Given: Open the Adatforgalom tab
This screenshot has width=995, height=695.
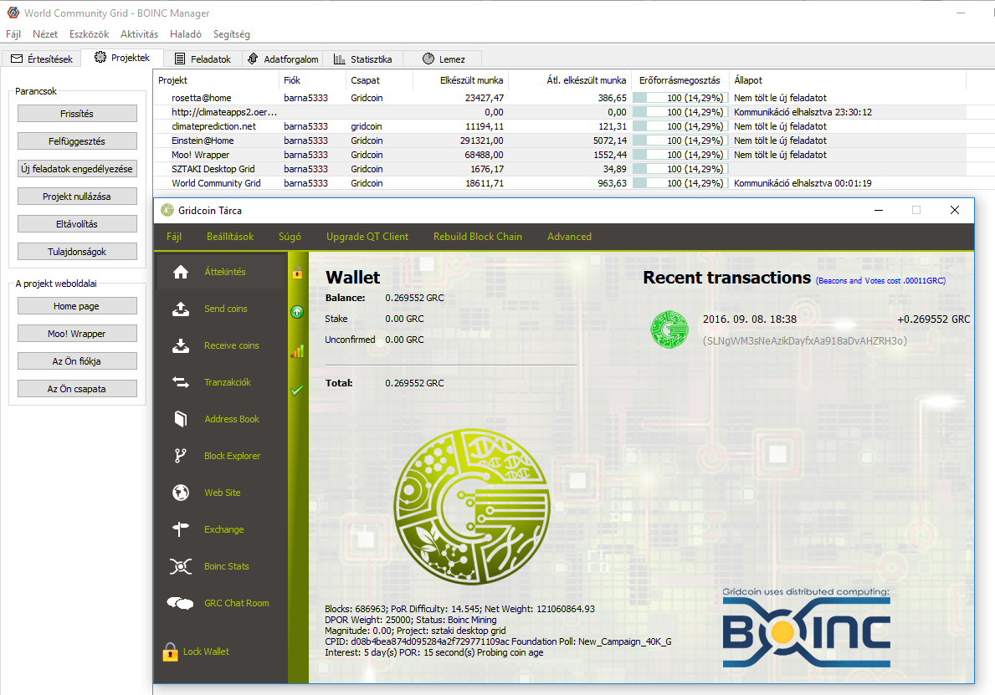Looking at the screenshot, I should 282,59.
